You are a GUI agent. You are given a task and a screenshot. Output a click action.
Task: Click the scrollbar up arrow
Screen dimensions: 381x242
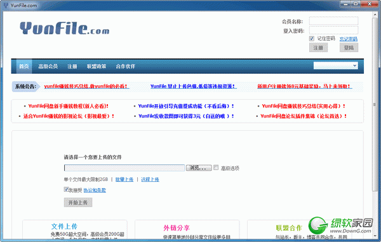pos(375,15)
